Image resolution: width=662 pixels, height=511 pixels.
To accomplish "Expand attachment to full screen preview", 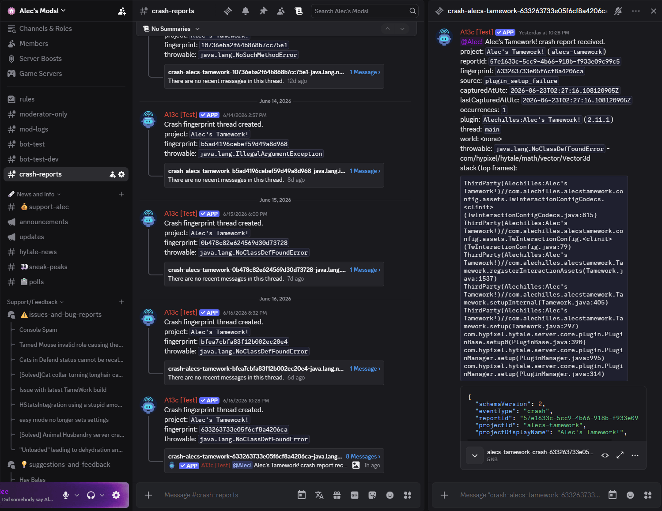I will (x=620, y=455).
